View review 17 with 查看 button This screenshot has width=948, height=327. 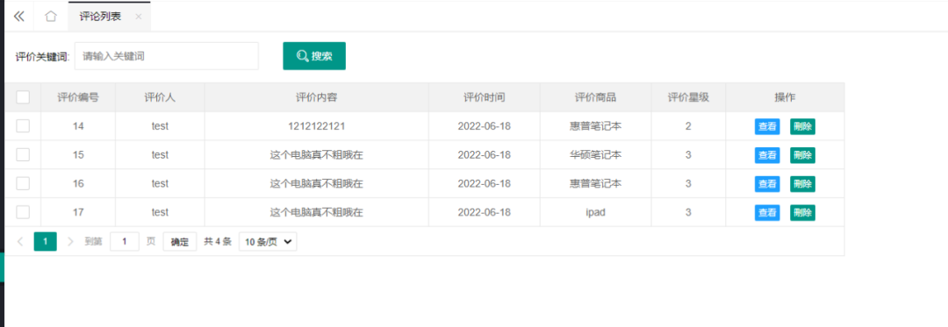coord(767,212)
